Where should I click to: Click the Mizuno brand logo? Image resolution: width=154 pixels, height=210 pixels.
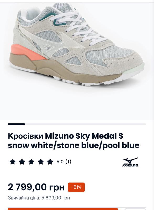tap(130, 162)
